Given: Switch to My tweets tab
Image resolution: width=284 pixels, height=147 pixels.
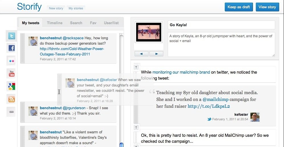Looking at the screenshot, I should (30, 23).
